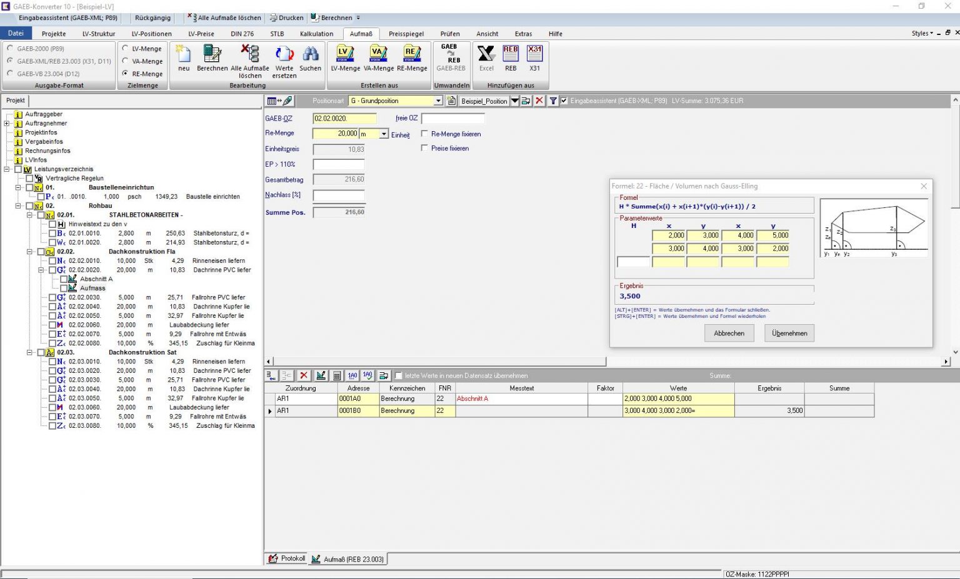Click the GAEB-OZ input field
Screen dimensions: 960x579
tap(344, 118)
